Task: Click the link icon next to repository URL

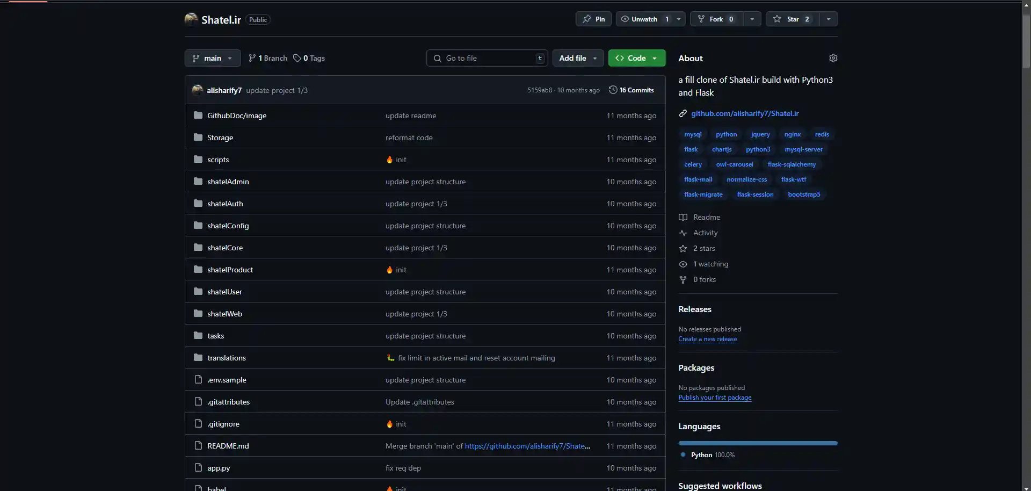Action: [683, 113]
